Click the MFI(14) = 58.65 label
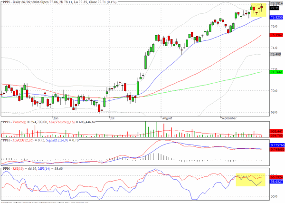285x203 pixels. 50,169
